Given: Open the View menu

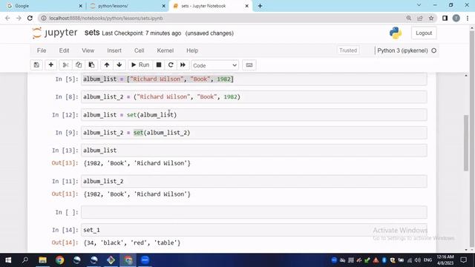Looking at the screenshot, I should (x=88, y=50).
